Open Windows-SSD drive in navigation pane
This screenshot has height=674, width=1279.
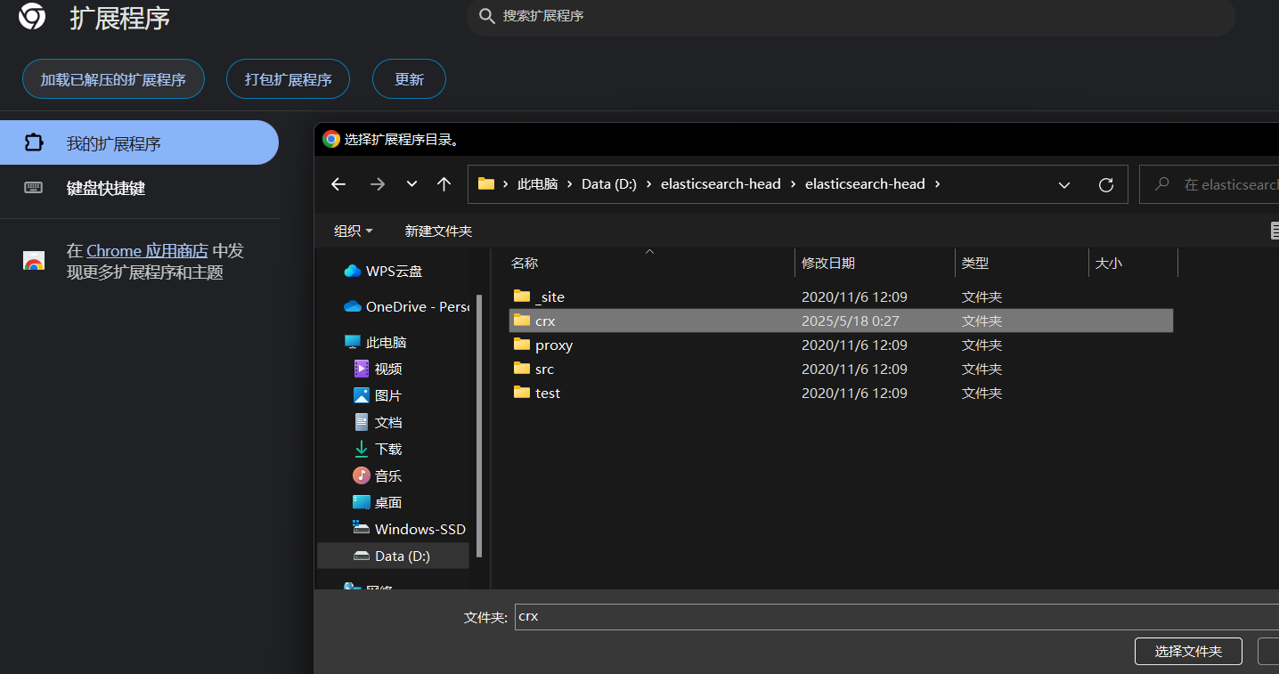(410, 529)
